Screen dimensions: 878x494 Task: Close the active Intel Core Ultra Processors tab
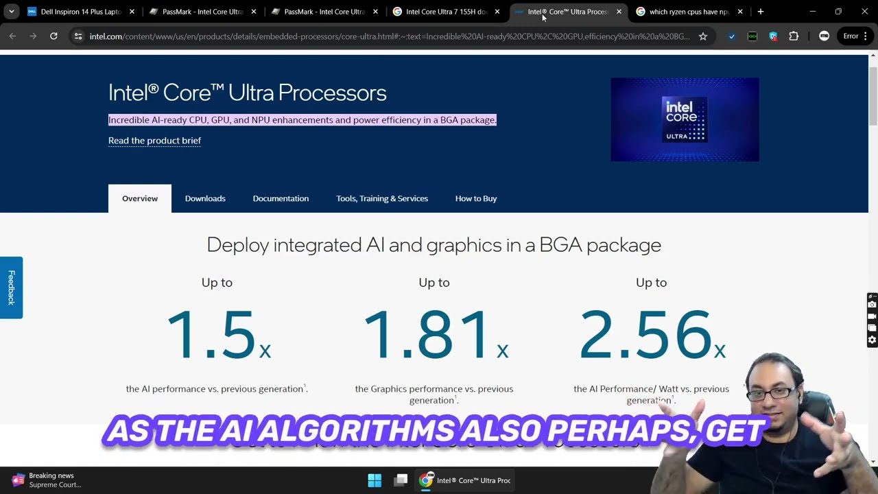click(619, 12)
